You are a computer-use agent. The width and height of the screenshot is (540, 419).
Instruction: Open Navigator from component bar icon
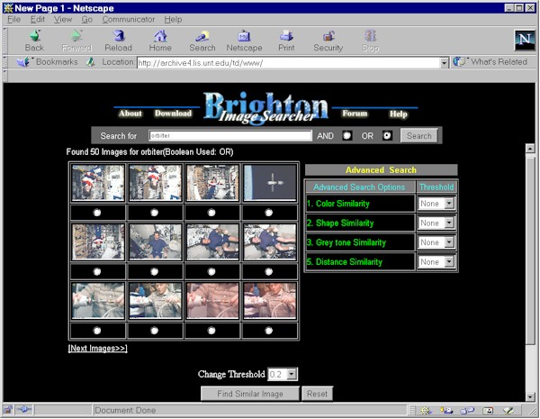pyautogui.click(x=426, y=410)
